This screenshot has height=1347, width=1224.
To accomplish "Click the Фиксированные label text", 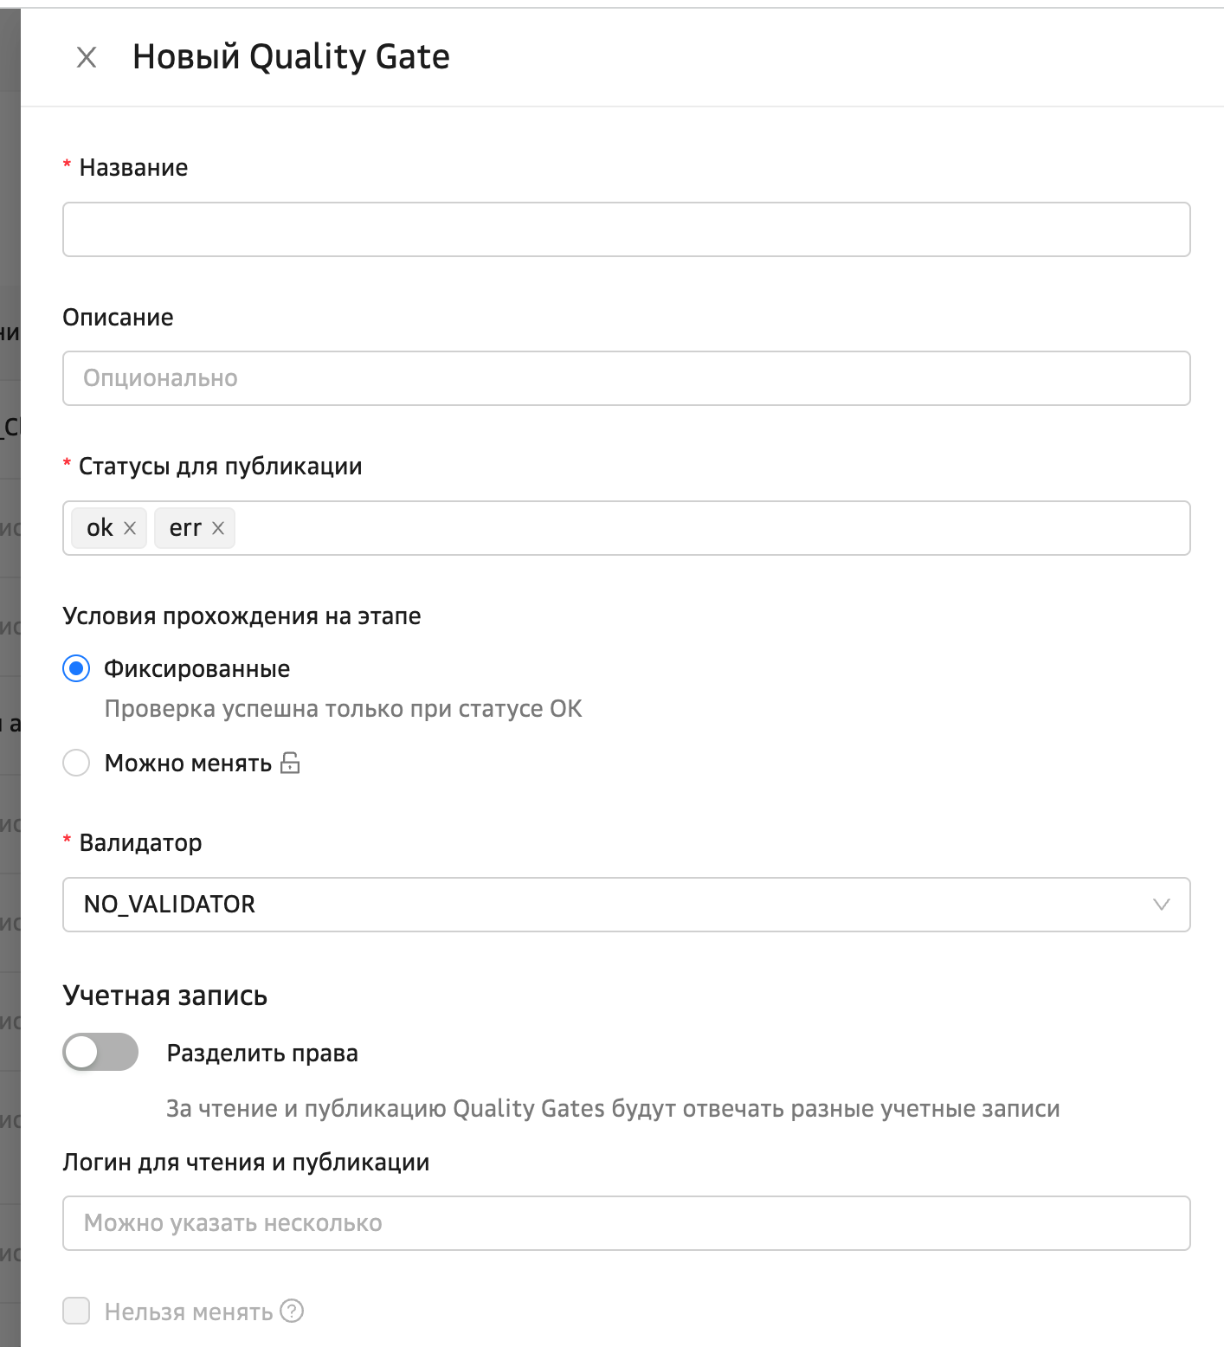I will (x=196, y=669).
